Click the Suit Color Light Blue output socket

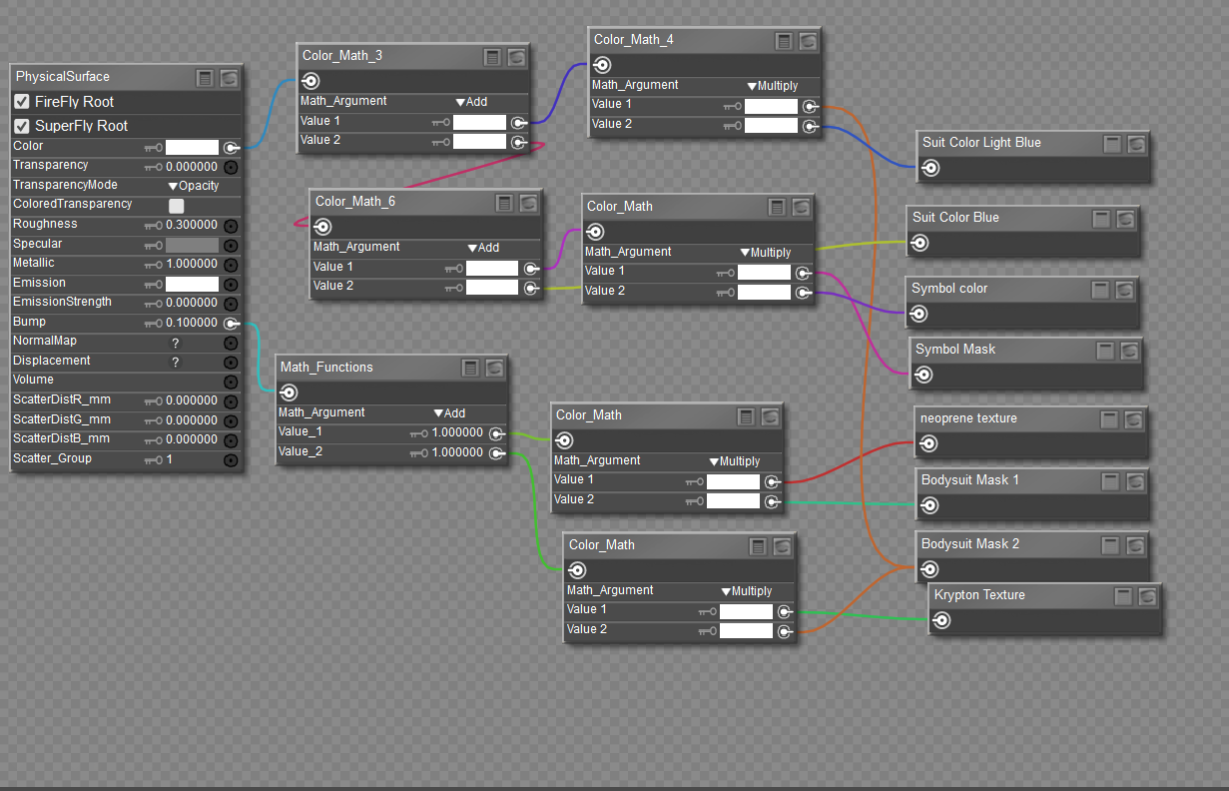pyautogui.click(x=929, y=168)
